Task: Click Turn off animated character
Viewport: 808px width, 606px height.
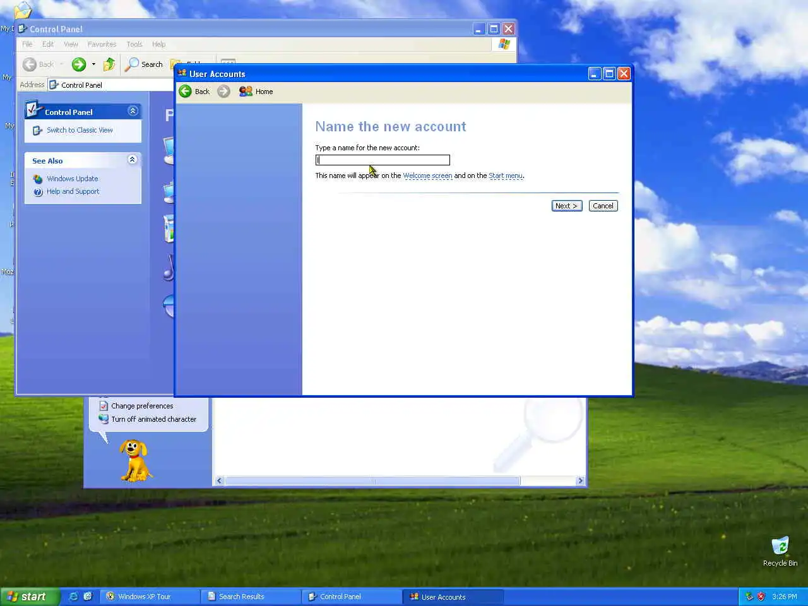Action: (153, 419)
